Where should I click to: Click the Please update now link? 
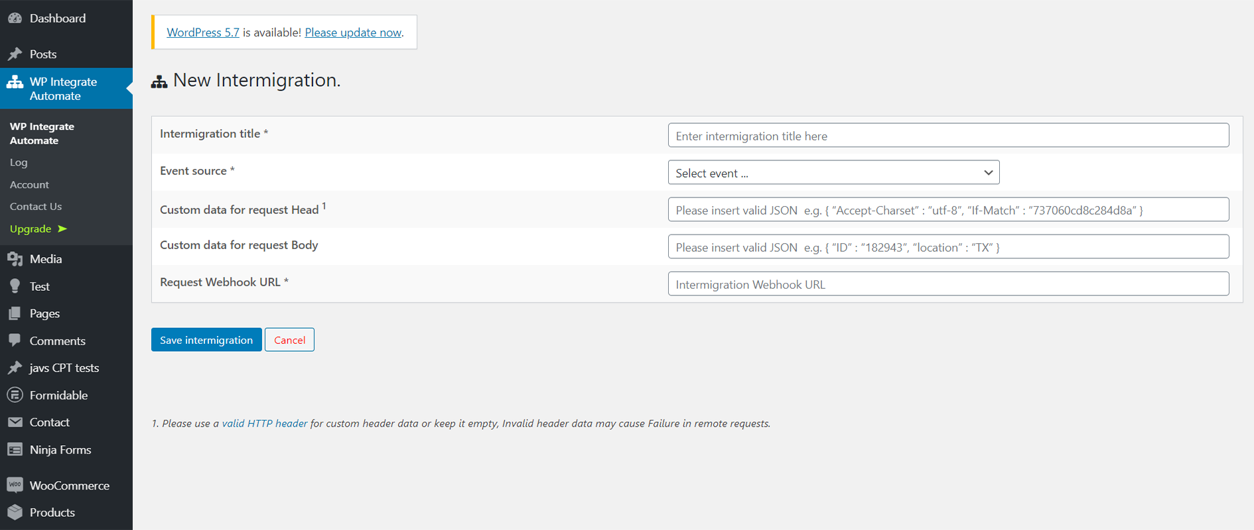point(353,32)
